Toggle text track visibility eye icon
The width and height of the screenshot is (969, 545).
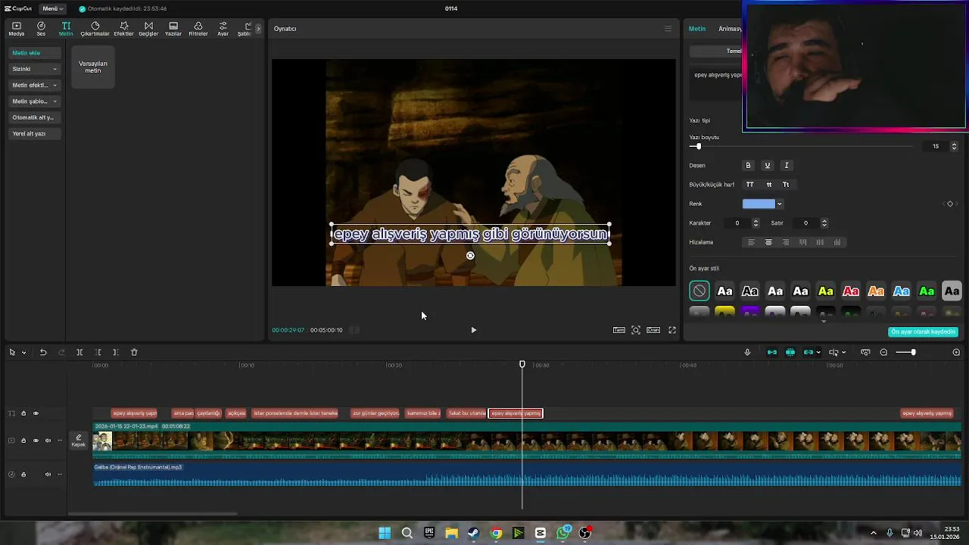(x=36, y=413)
